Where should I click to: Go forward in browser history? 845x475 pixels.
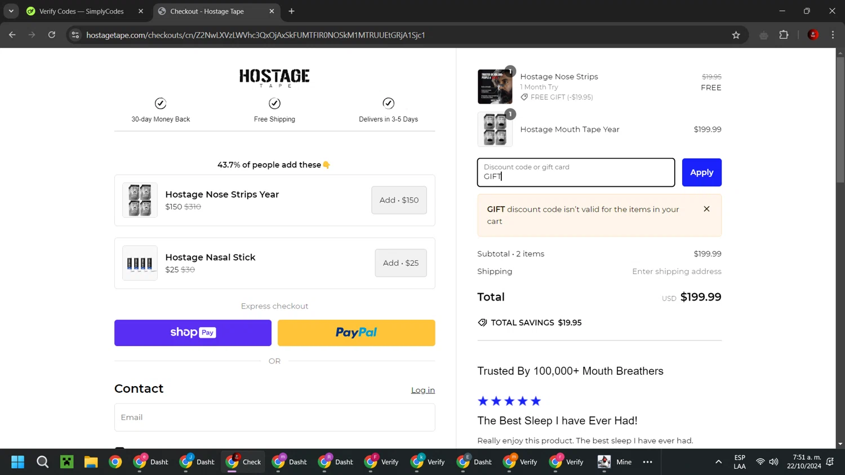(x=32, y=35)
